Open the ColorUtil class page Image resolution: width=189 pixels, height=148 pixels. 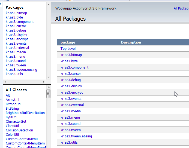(12, 135)
